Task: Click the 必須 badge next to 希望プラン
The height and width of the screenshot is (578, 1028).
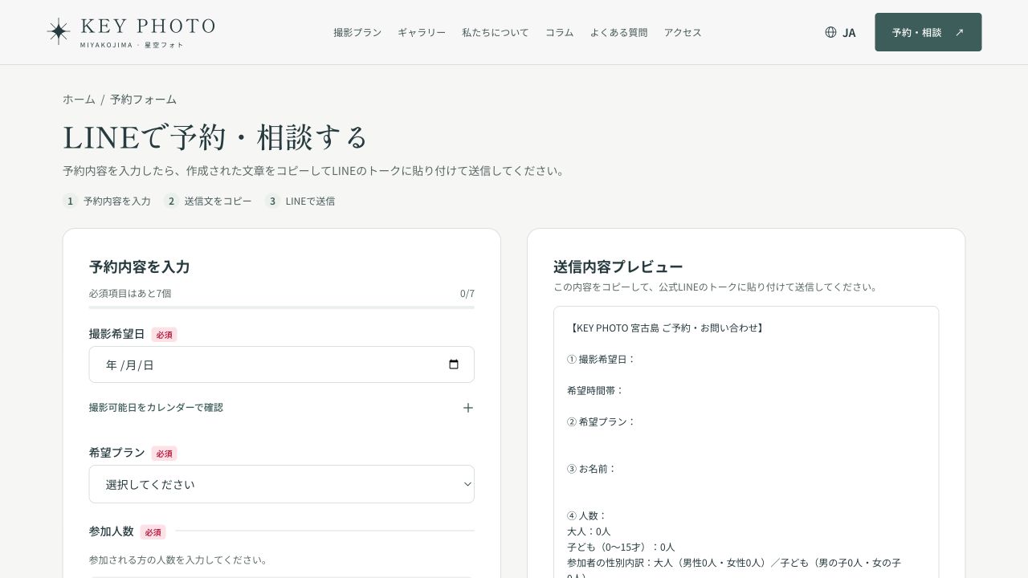Action: point(165,454)
